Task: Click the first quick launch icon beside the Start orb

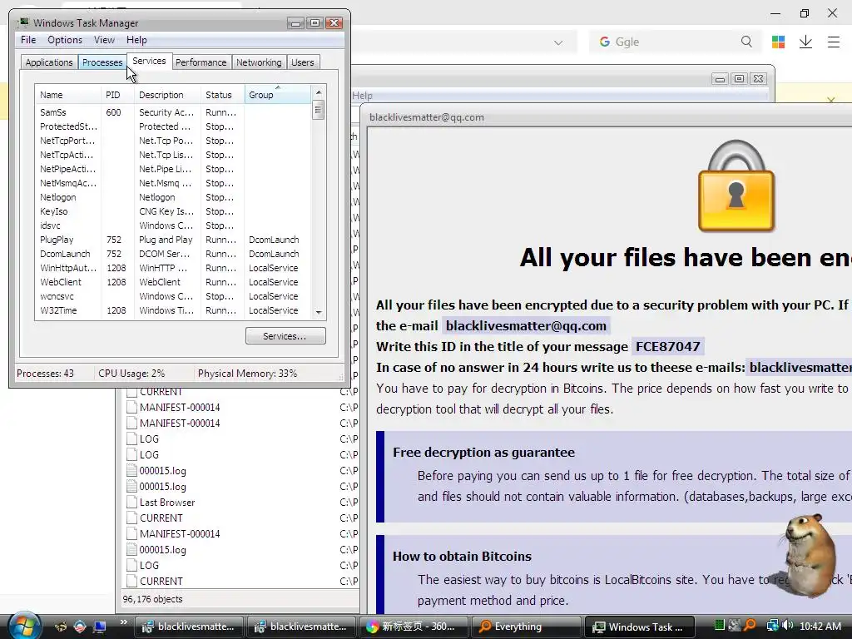Action: (61, 627)
